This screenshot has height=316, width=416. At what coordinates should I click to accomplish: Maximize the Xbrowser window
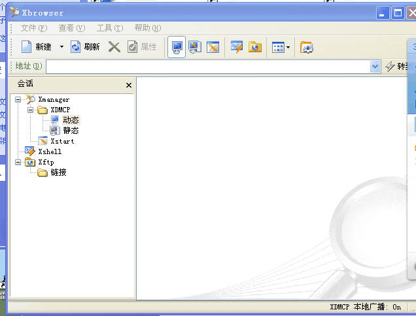[398, 13]
